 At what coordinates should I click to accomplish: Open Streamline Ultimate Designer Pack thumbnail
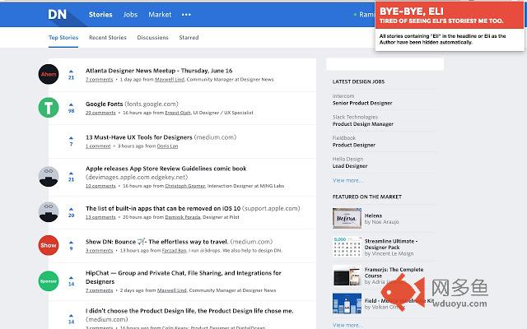(347, 247)
